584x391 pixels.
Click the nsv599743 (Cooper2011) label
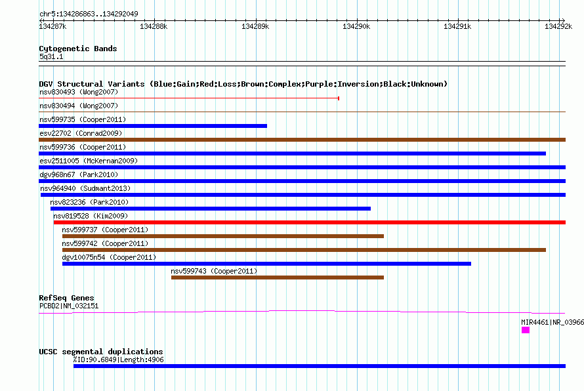tap(214, 271)
